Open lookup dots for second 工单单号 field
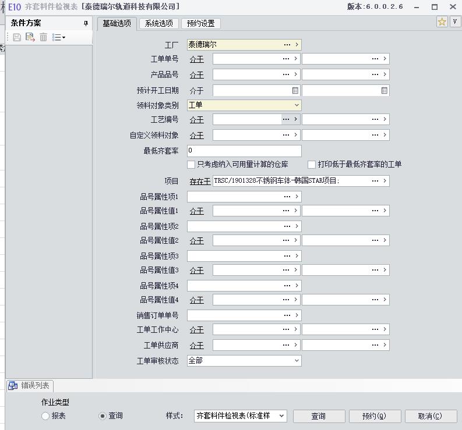This screenshot has width=462, height=430. [x=375, y=59]
